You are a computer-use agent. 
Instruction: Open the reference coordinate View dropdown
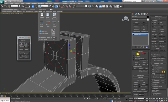tap(44, 6)
